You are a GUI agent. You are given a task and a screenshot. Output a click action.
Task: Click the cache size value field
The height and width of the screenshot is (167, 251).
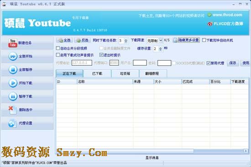(x=156, y=49)
